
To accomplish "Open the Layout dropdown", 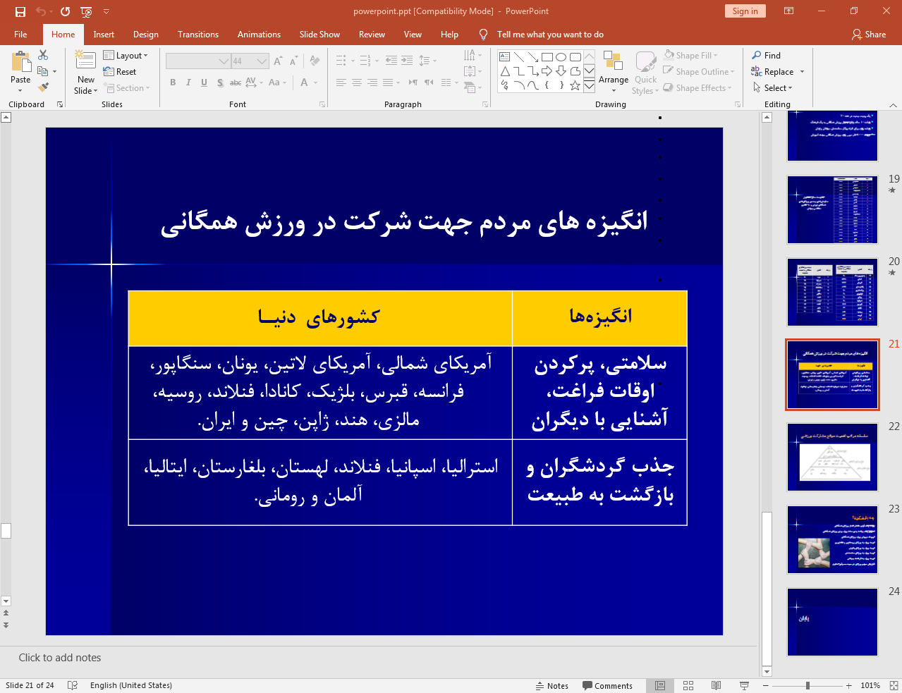I will pos(127,55).
